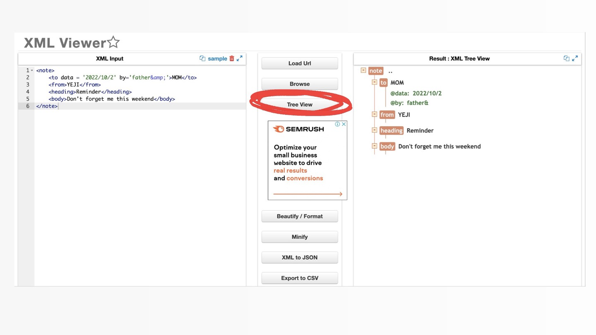596x335 pixels.
Task: Collapse the 'from' node in tree
Action: [375, 114]
